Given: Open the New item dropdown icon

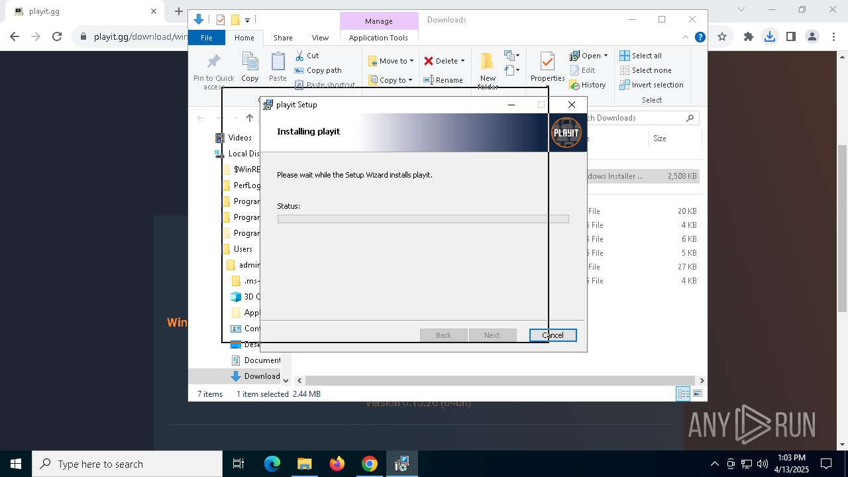Looking at the screenshot, I should point(511,56).
